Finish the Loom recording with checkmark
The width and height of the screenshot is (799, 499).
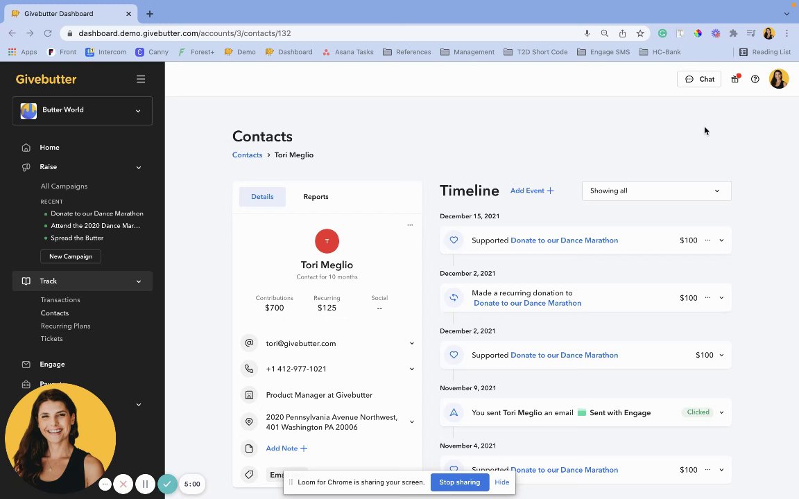tap(167, 484)
